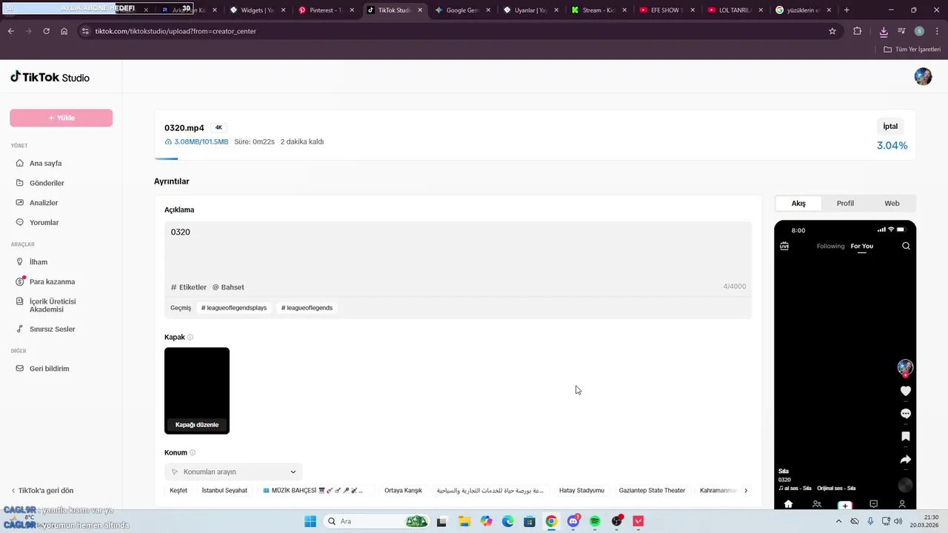
Task: Open Geri bildirim
Action: pos(49,369)
